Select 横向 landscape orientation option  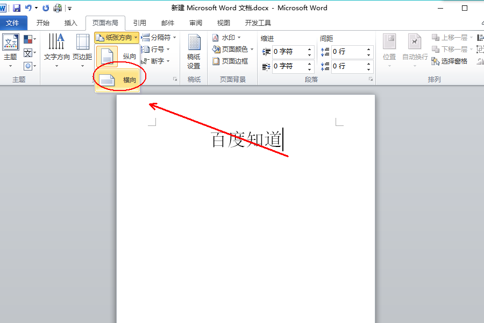pyautogui.click(x=117, y=80)
